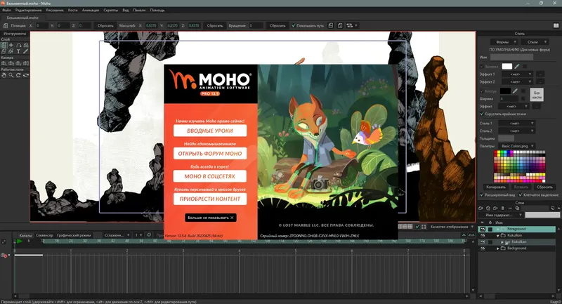Click the Stroke color eyedropper icon
562x304 pixels.
(515, 91)
